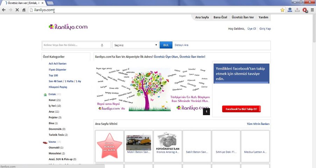Screen dimensions: 316x168
Task: Click the red extension icon in toolbar
Action: (x=305, y=10)
